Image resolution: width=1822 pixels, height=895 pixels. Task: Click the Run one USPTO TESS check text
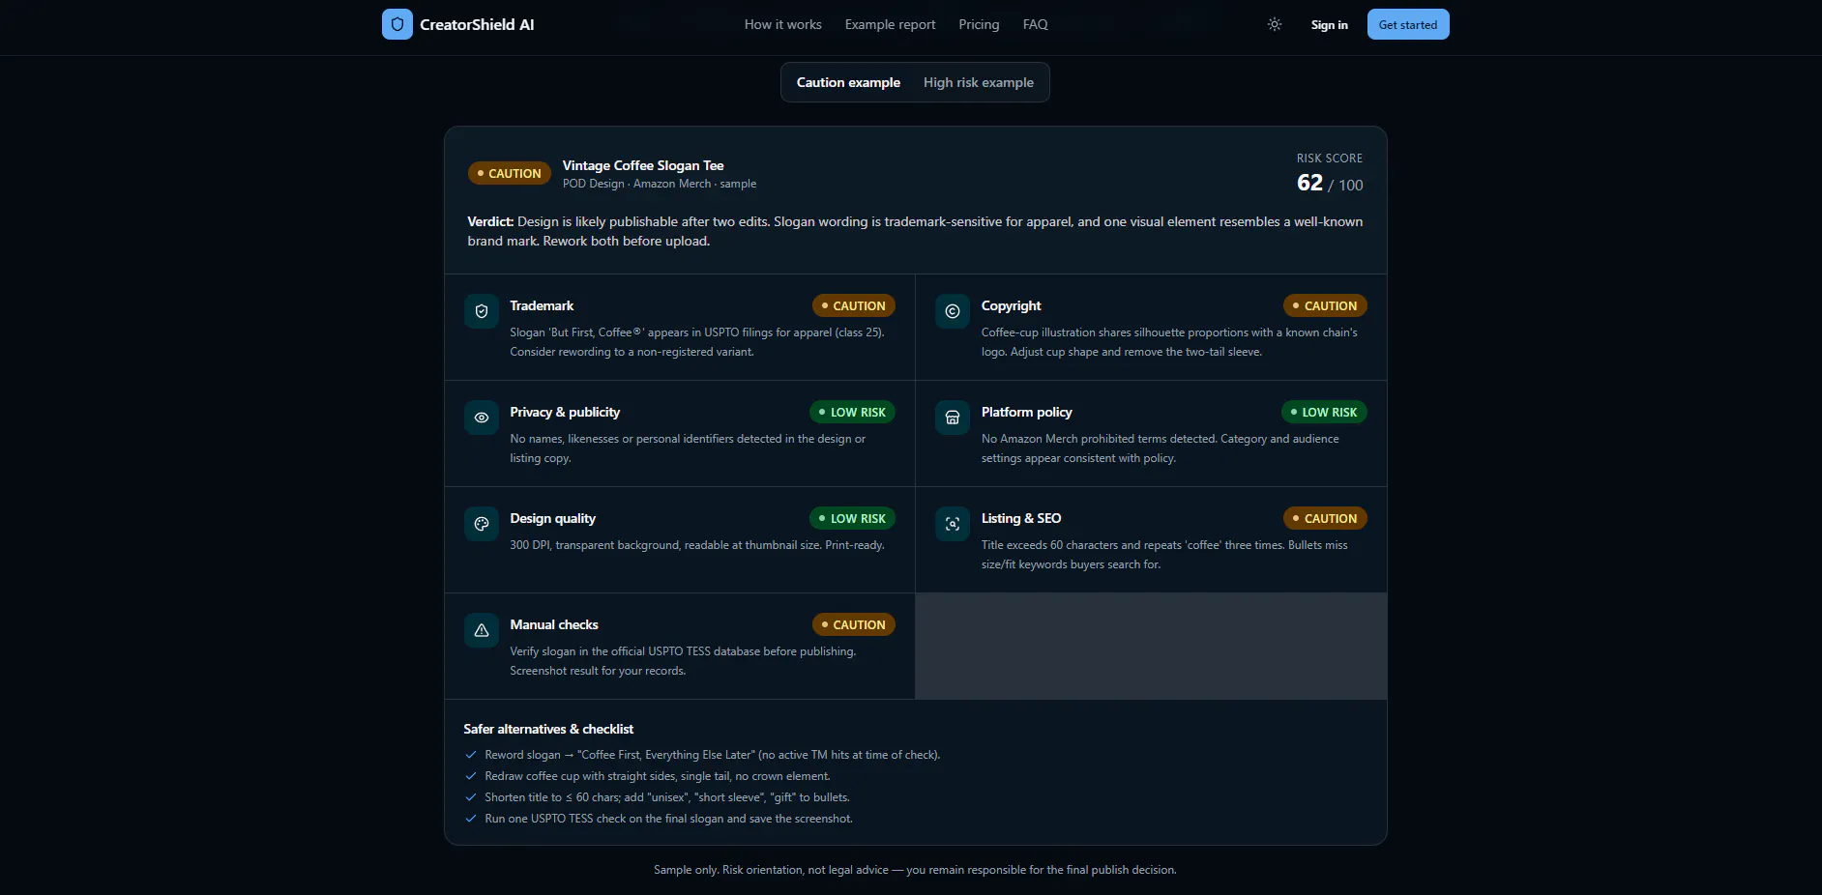click(x=669, y=819)
